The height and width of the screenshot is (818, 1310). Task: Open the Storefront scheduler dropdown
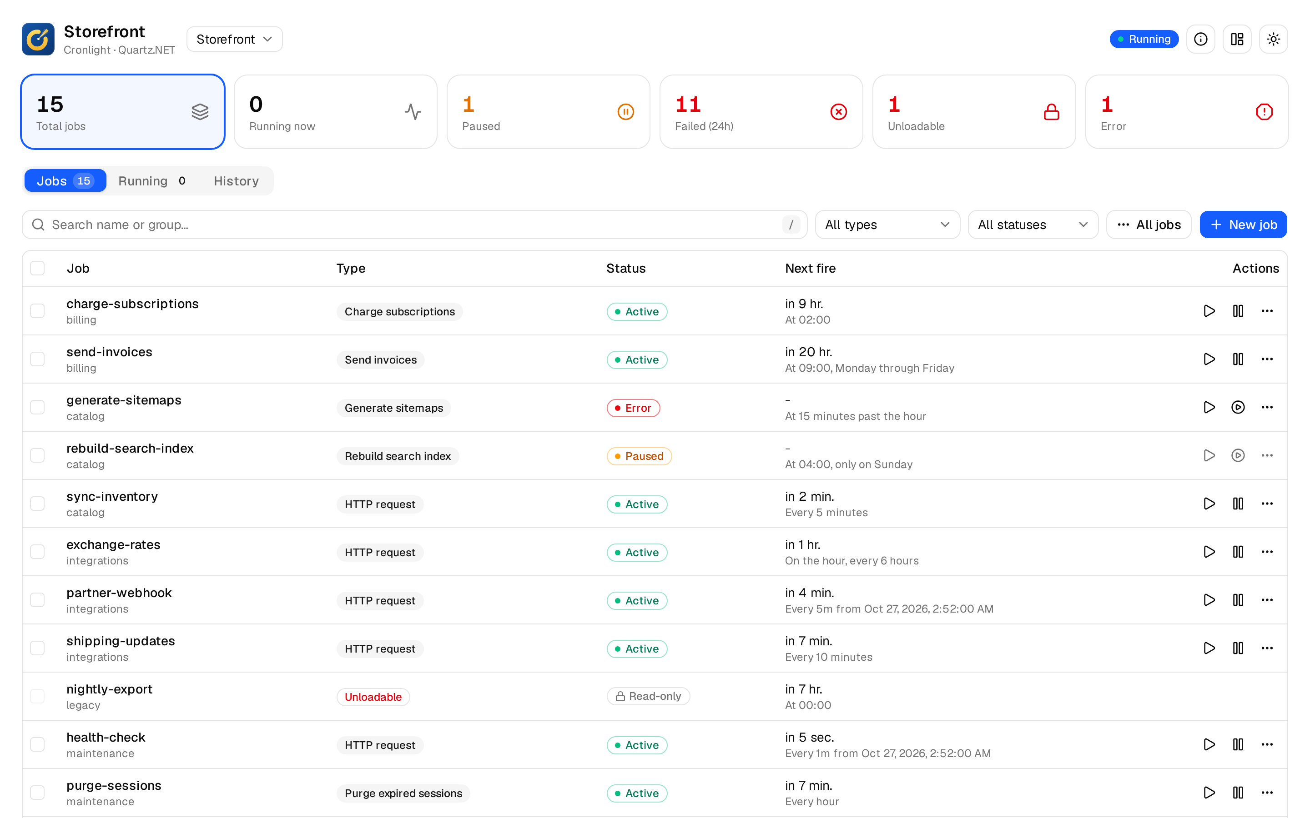pyautogui.click(x=234, y=39)
